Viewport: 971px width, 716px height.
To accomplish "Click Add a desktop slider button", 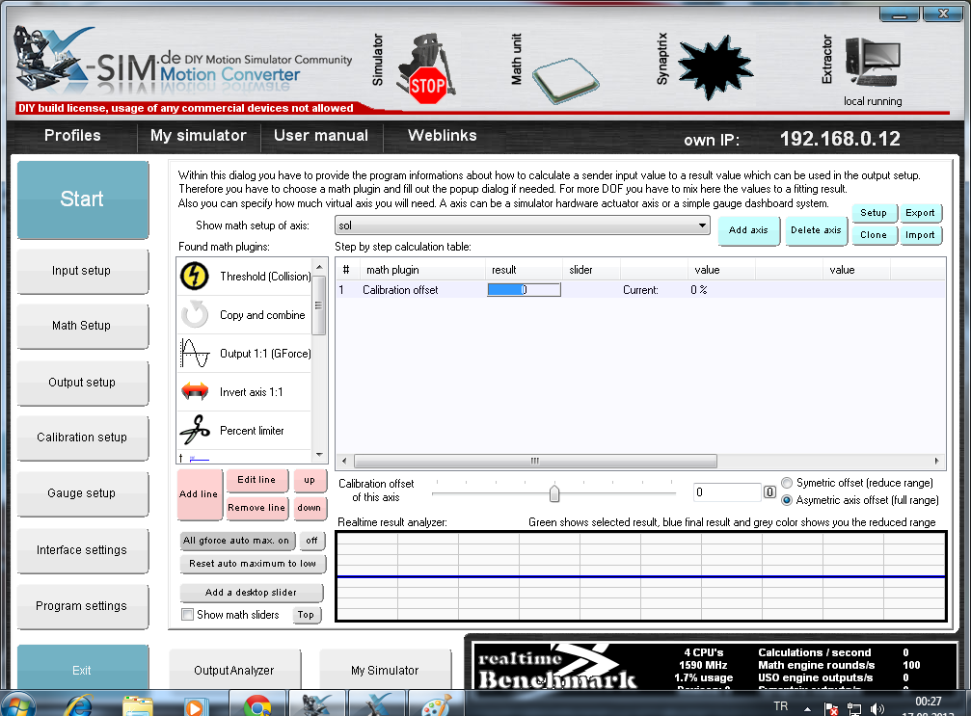I will (251, 593).
